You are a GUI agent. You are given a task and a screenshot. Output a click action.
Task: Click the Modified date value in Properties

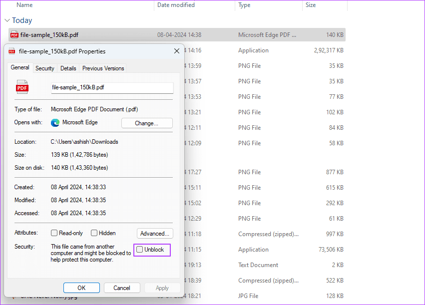click(78, 200)
